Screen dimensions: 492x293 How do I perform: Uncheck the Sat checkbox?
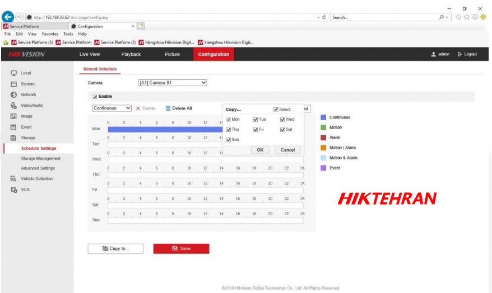click(x=282, y=129)
